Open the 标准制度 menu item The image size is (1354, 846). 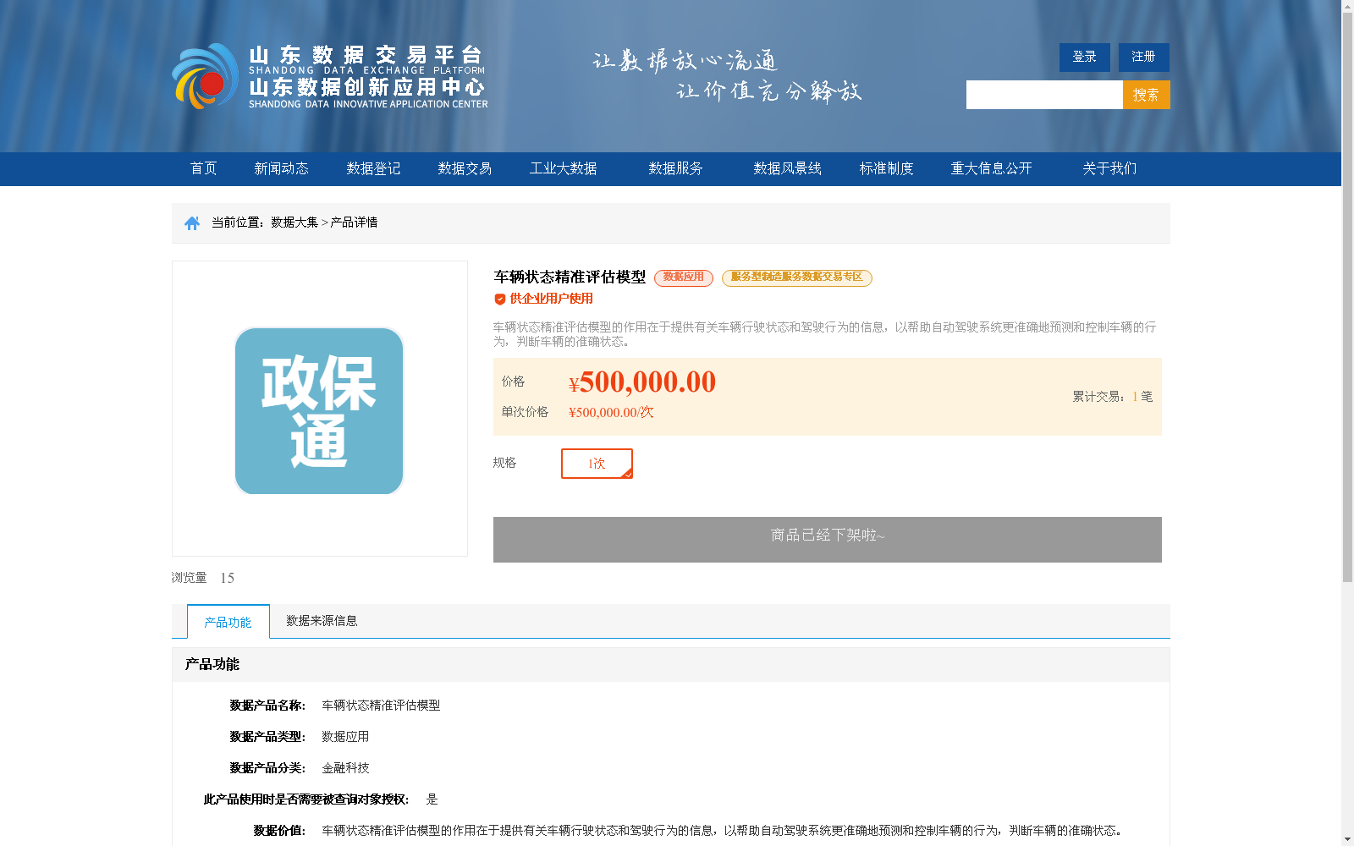[x=887, y=169]
